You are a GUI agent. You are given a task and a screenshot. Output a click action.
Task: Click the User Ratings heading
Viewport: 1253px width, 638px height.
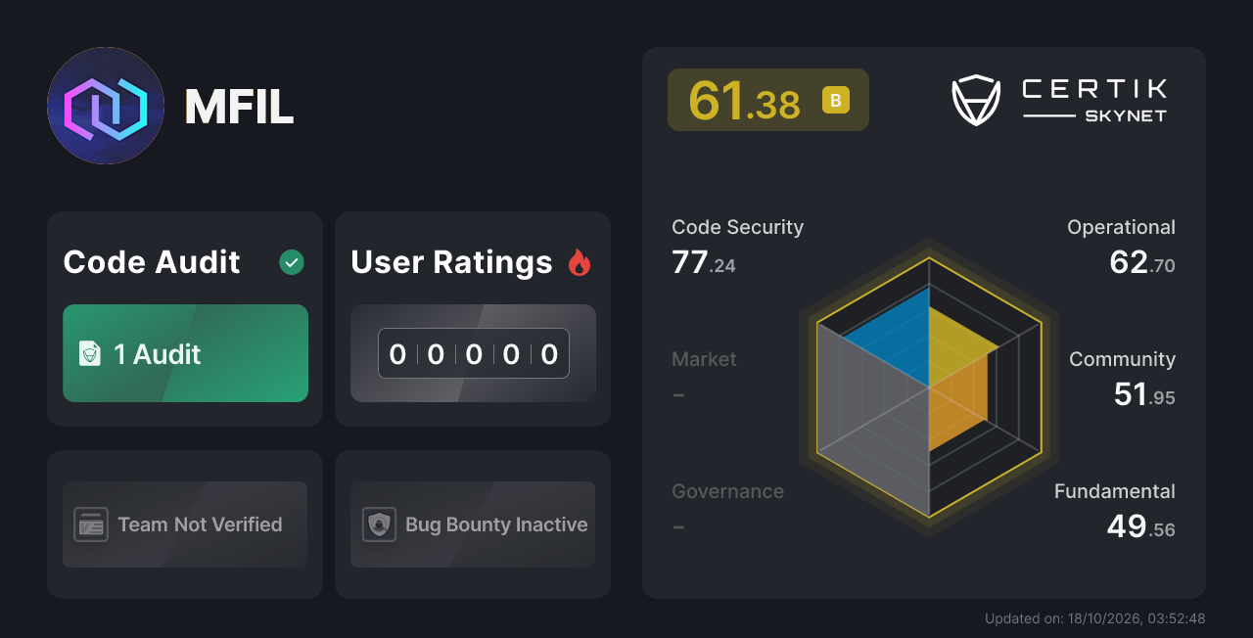452,262
